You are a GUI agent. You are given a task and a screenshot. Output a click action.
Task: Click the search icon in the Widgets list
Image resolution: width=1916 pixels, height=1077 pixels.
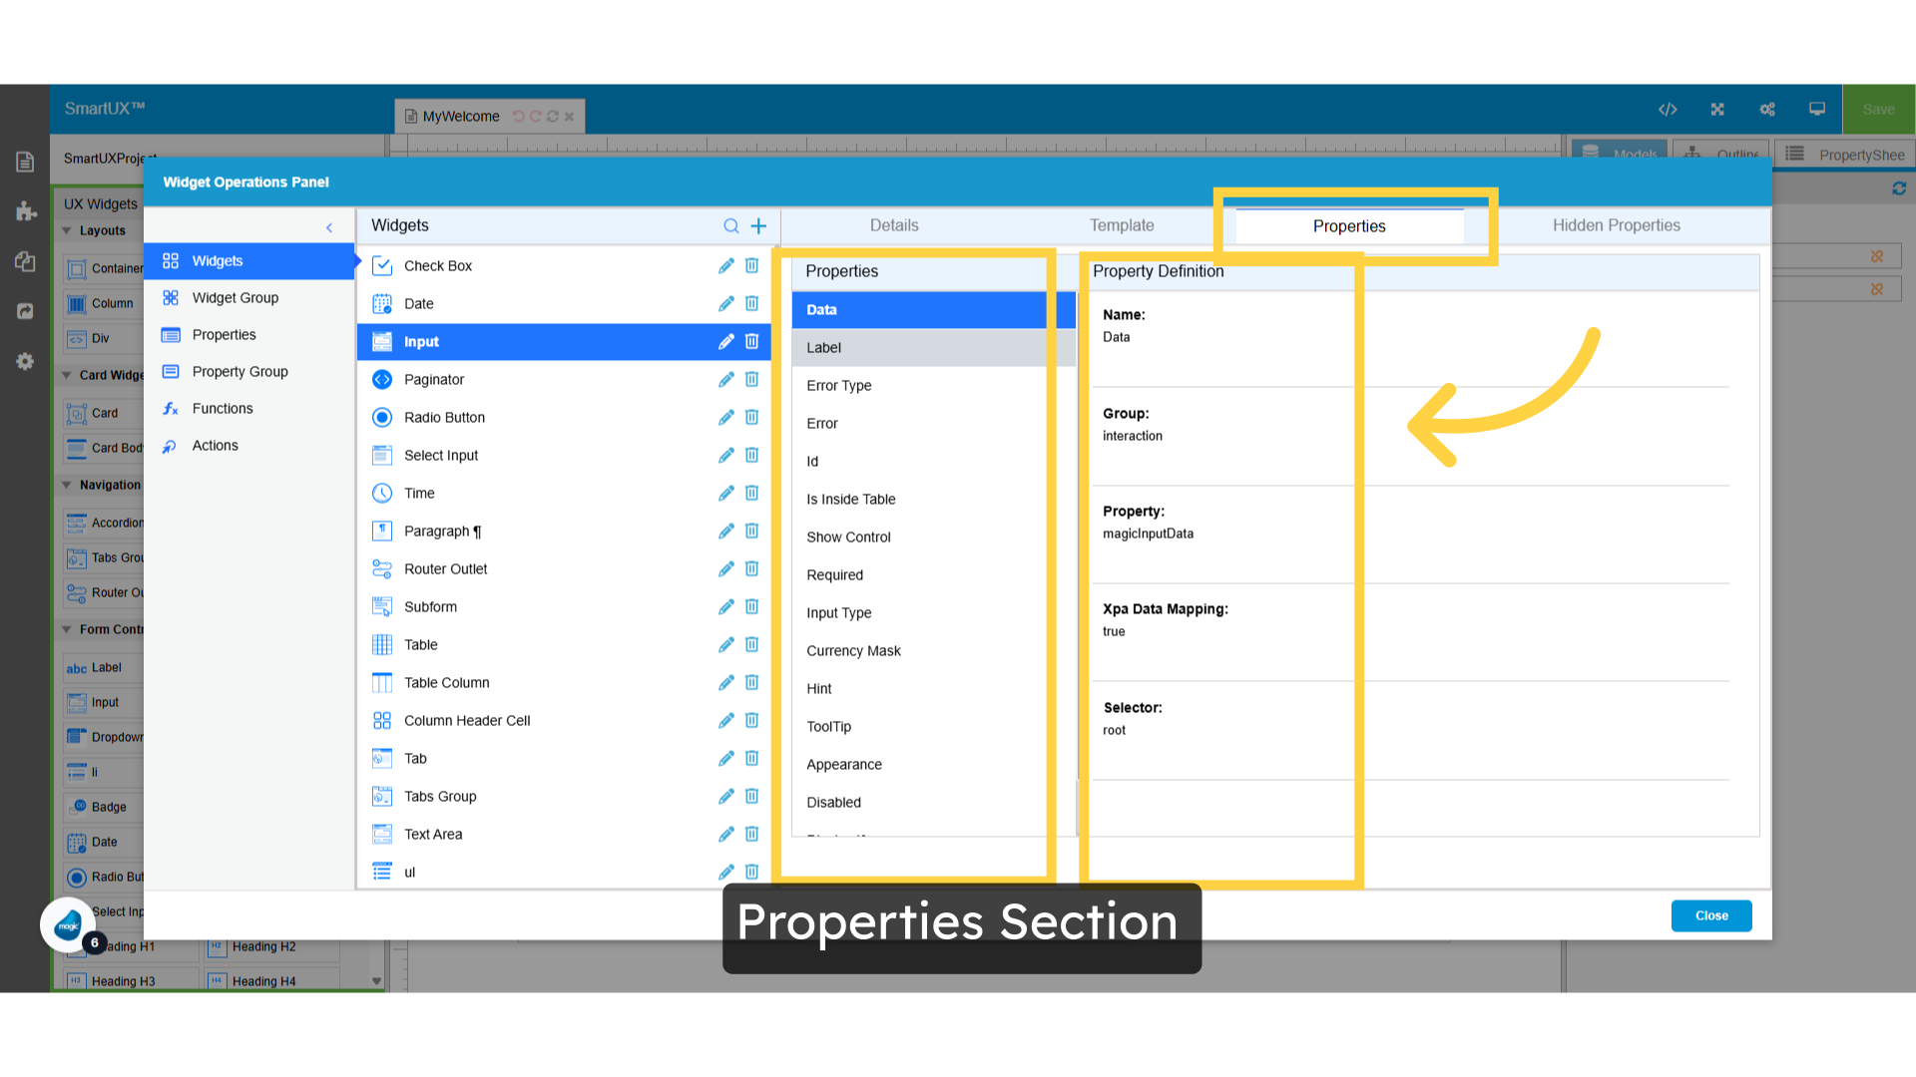(x=731, y=225)
